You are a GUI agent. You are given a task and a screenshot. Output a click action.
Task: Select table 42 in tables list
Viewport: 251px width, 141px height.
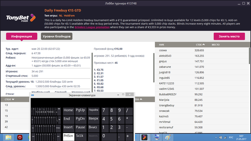(x=15, y=127)
